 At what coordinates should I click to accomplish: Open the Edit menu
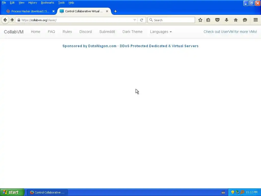click(x=12, y=3)
